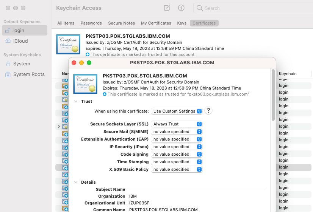Switch to Passwords tab

pos(91,23)
